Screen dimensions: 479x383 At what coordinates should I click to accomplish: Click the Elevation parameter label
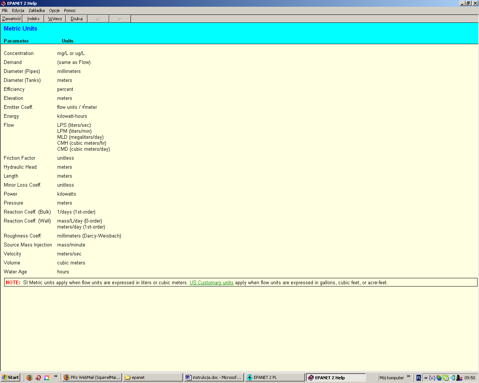click(13, 98)
